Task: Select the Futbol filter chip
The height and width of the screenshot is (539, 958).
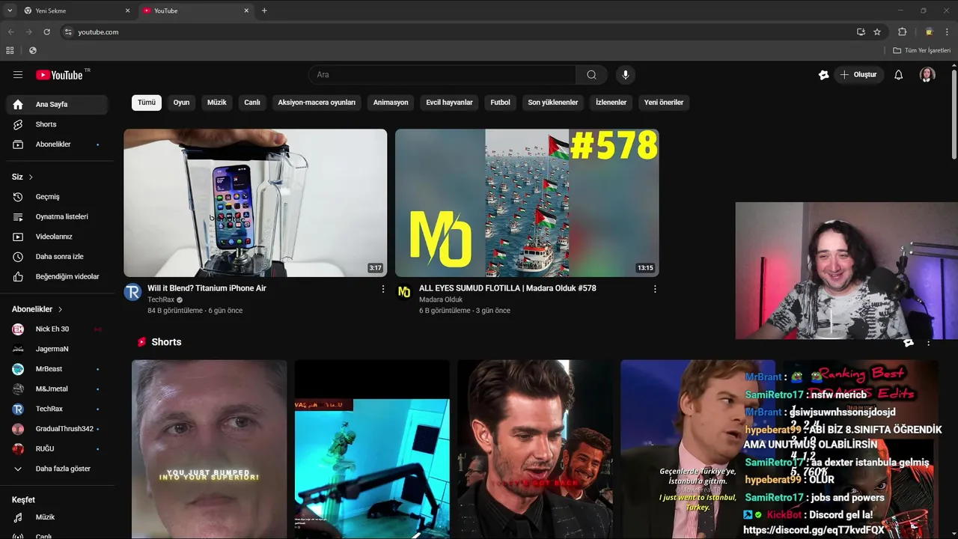Action: 500,103
